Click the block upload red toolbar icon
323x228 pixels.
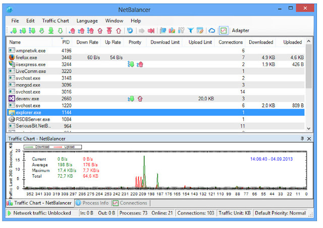100,31
